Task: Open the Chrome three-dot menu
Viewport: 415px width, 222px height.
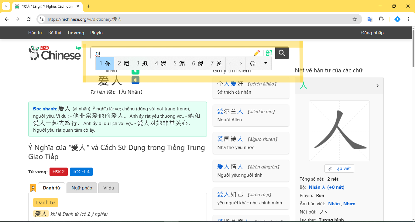Action: coord(408,19)
